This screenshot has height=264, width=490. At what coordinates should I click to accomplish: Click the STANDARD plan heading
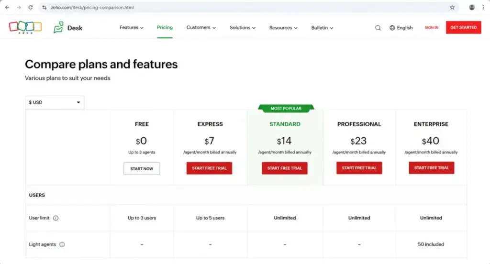pos(285,124)
